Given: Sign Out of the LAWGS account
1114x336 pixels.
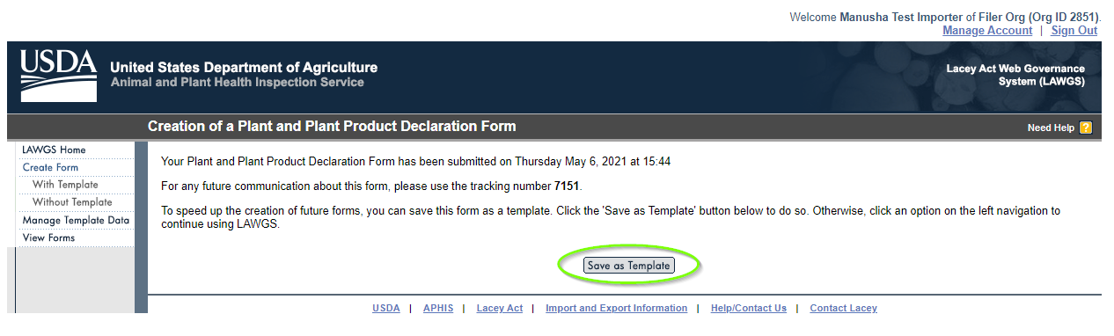Looking at the screenshot, I should [1074, 31].
